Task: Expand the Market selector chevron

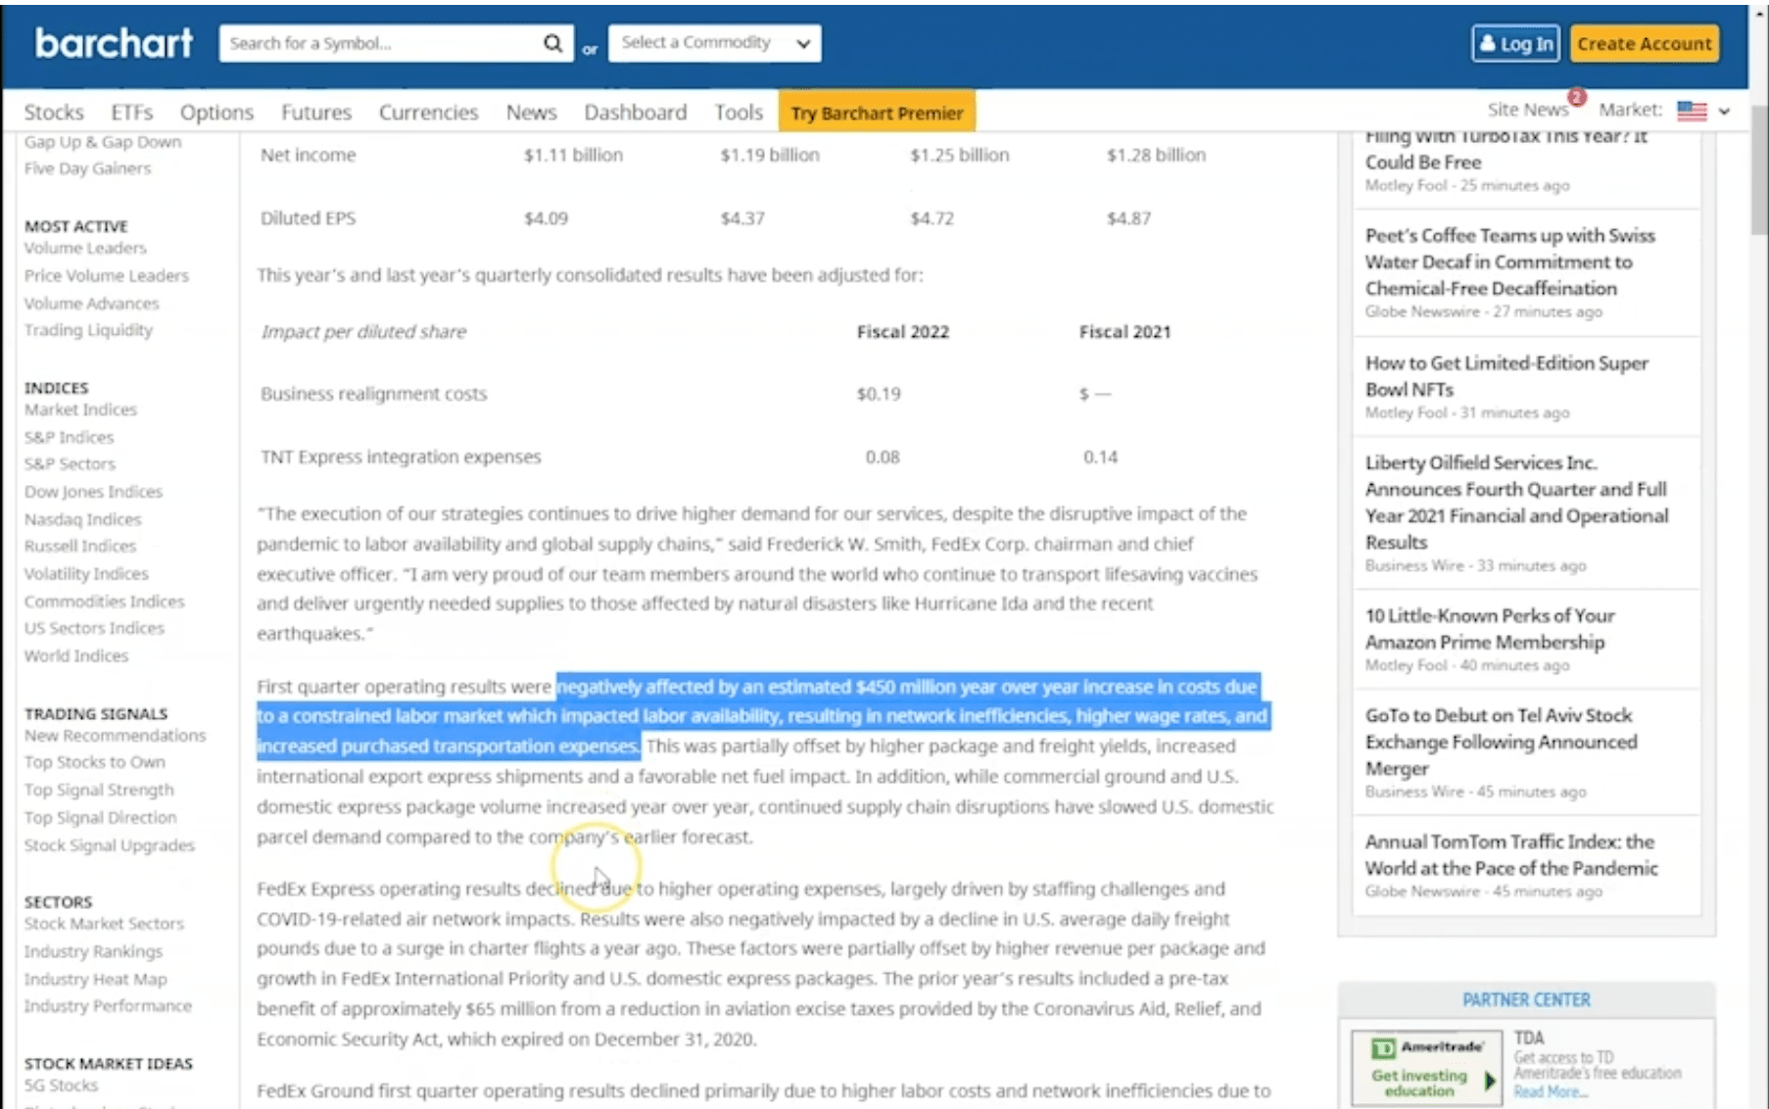Action: [1724, 112]
